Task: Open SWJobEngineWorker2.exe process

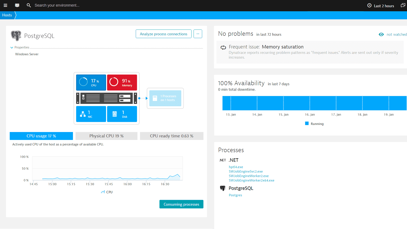Action: (x=249, y=176)
